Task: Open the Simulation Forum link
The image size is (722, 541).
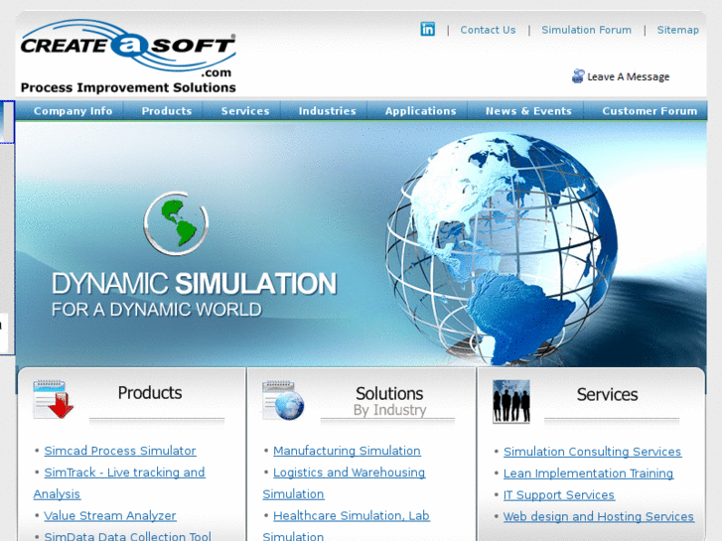Action: 586,30
